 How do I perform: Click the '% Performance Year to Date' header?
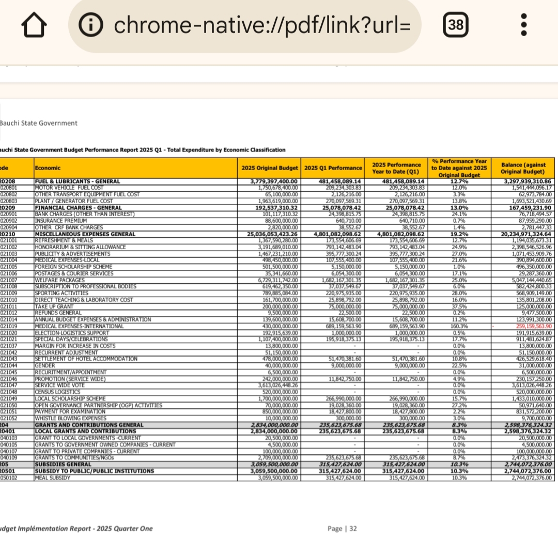click(x=459, y=168)
